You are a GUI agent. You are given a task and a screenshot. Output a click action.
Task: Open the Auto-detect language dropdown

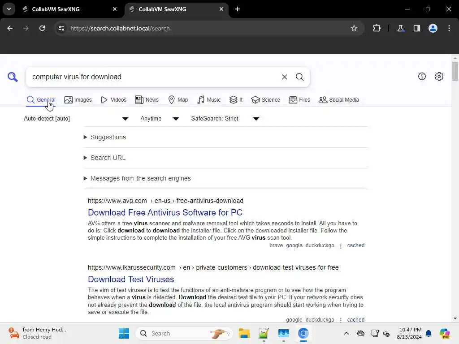tap(76, 118)
